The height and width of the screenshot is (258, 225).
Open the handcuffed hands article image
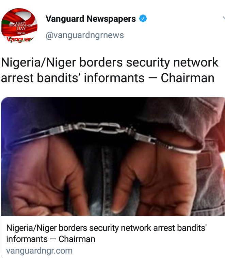(x=113, y=156)
